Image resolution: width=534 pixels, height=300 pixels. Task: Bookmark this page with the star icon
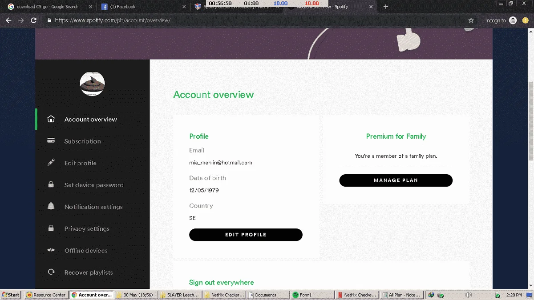click(x=471, y=20)
